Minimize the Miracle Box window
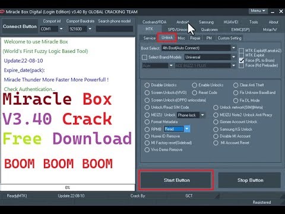Viewport: 285px width, 214px height. [x=273, y=12]
